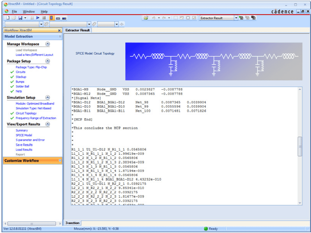The width and height of the screenshot is (311, 233).
Task: Click the workflow panel scroll right arrow
Action: coord(60,224)
